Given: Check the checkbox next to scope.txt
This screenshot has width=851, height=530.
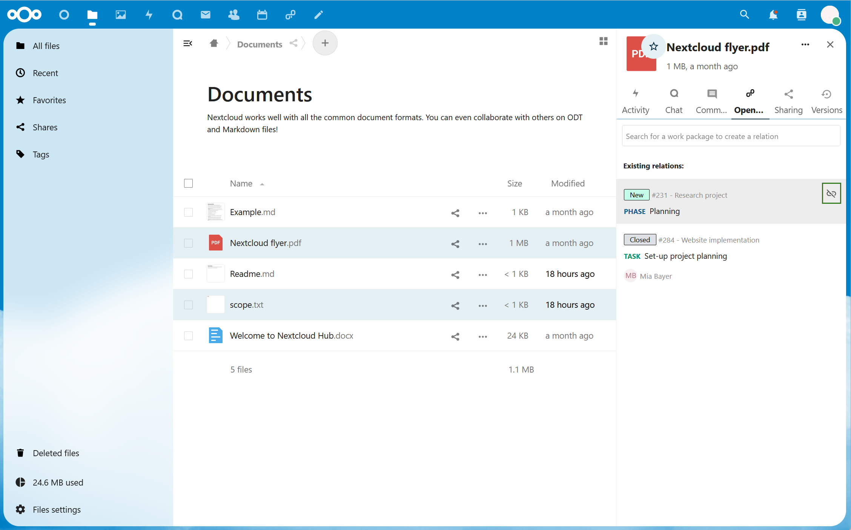Looking at the screenshot, I should (x=188, y=305).
